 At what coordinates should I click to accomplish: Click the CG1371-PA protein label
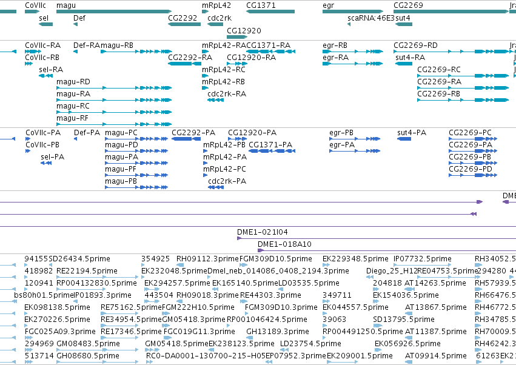coord(270,145)
